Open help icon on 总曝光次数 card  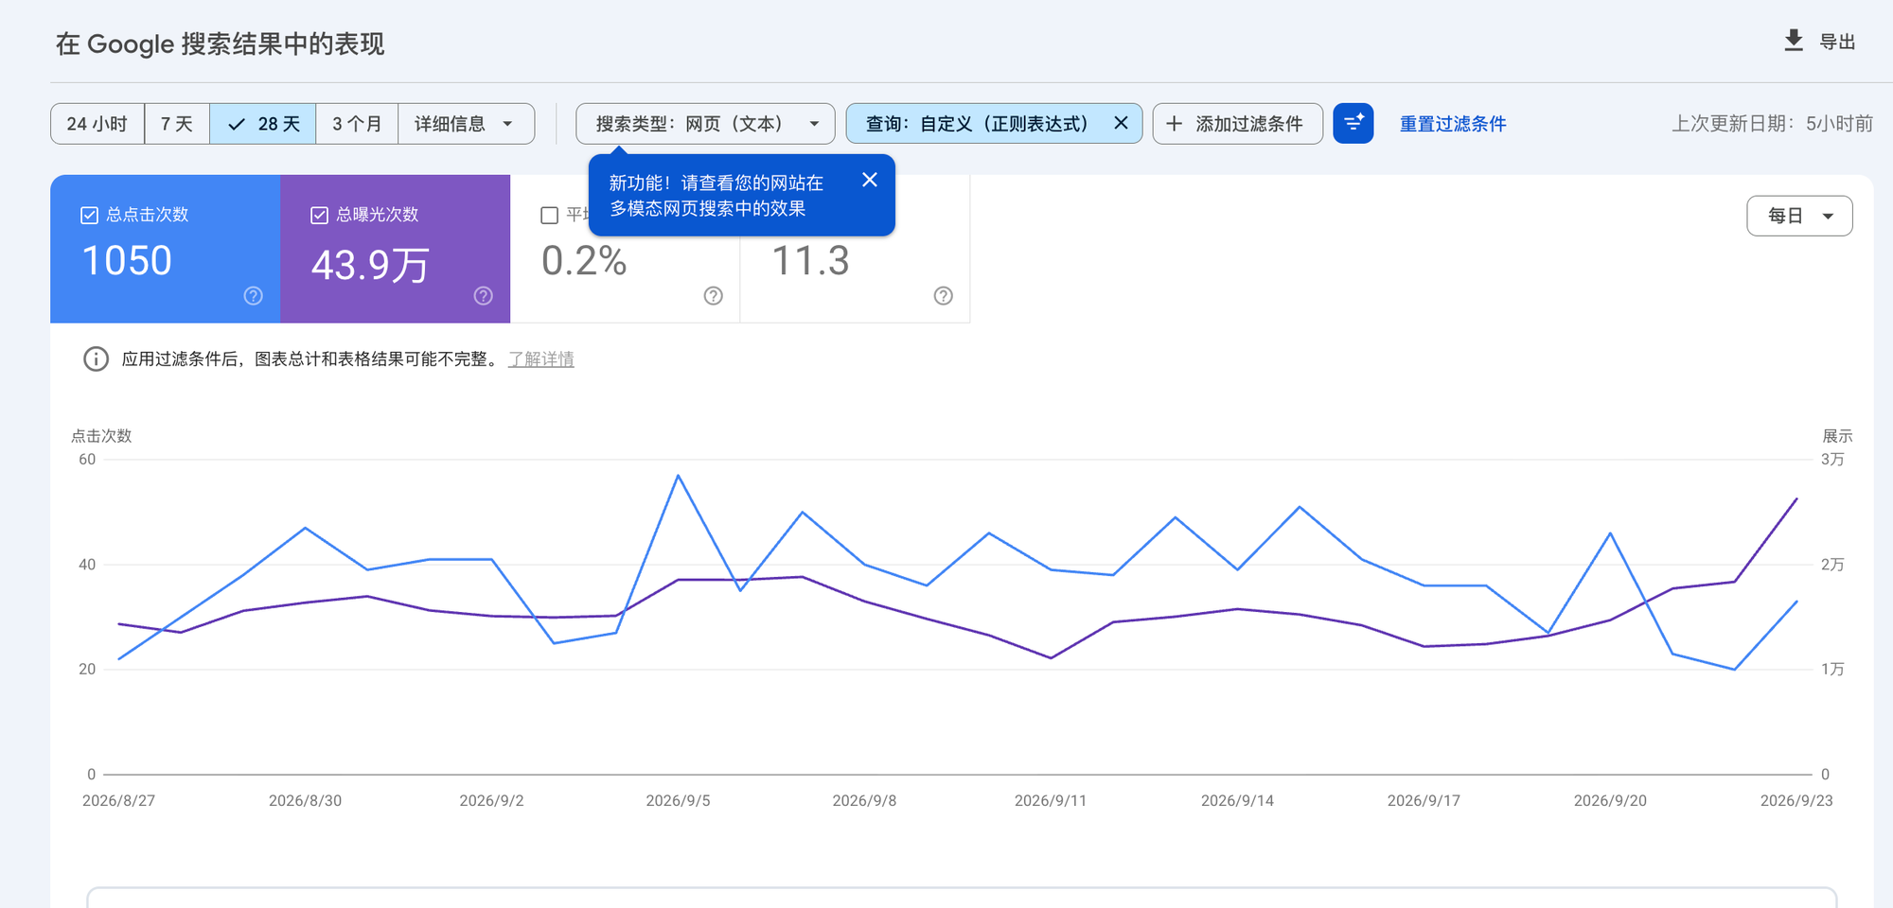coord(484,296)
